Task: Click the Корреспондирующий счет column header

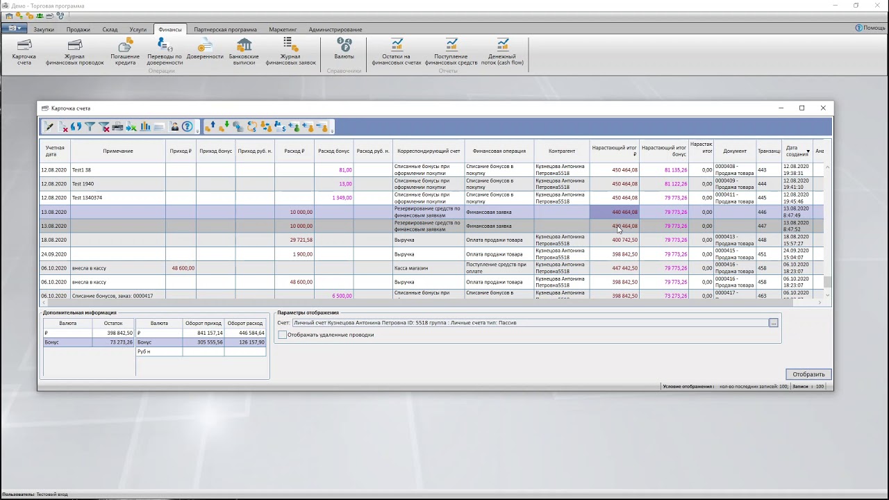Action: (429, 151)
